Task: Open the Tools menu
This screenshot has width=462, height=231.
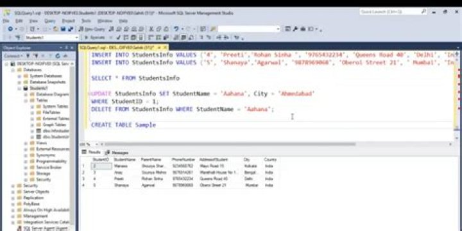Action: [x=86, y=21]
